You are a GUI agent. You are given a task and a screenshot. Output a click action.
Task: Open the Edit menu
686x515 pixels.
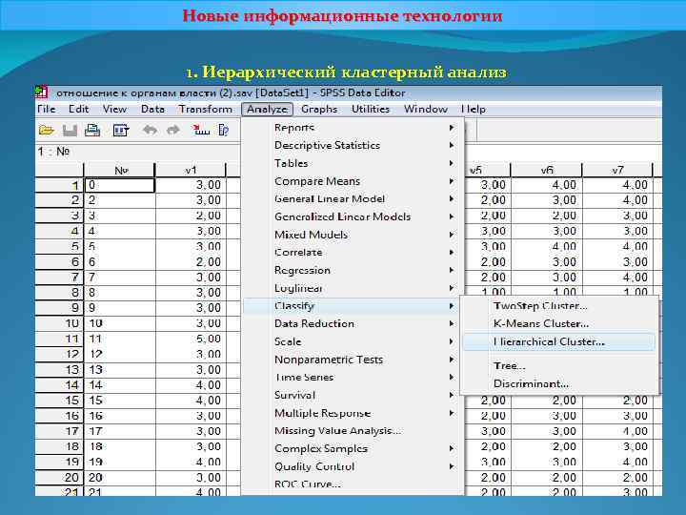tap(79, 109)
